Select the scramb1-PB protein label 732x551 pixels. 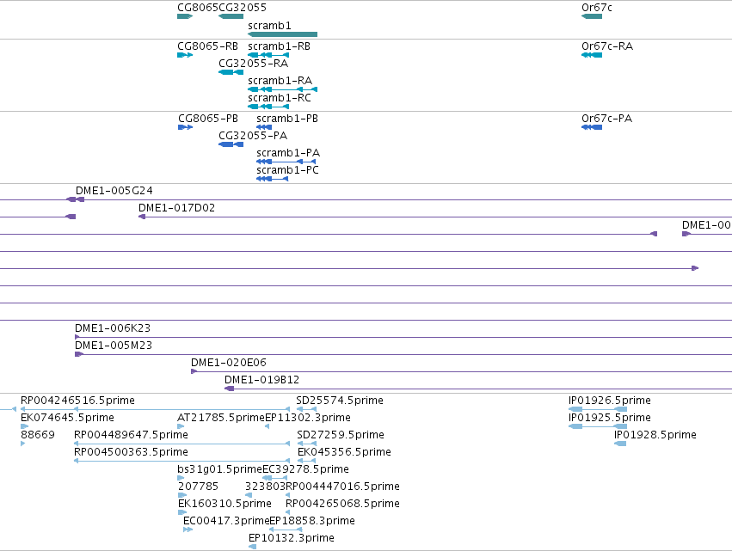[x=287, y=119]
